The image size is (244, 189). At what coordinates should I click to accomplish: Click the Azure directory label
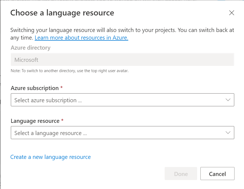coord(31,48)
